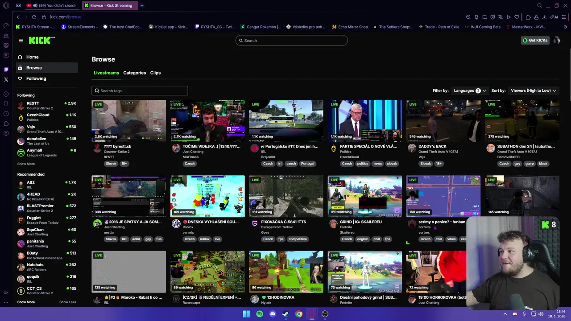Collapse recommended list with Show Less

coord(68,302)
